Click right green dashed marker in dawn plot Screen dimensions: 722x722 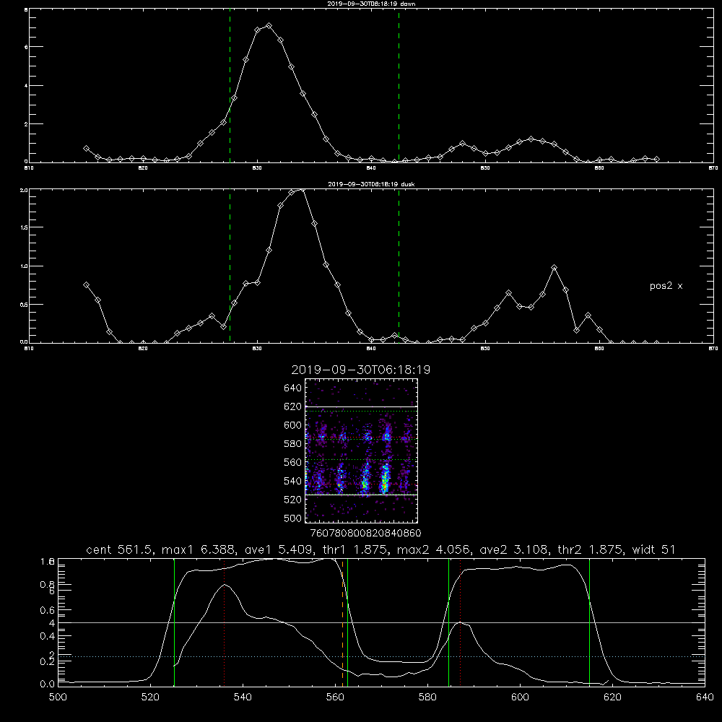[x=399, y=86]
